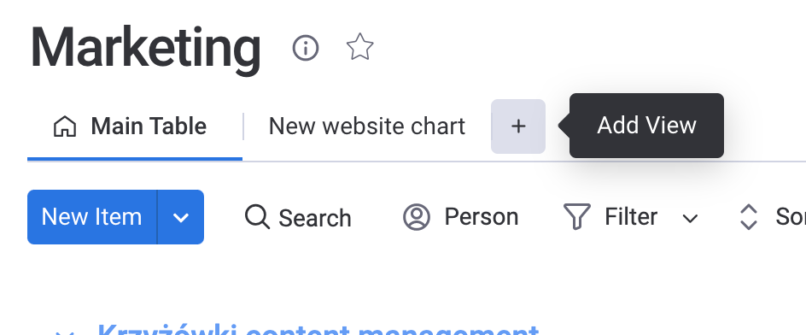Collapse the Krzyżówki content management group

coord(65,332)
